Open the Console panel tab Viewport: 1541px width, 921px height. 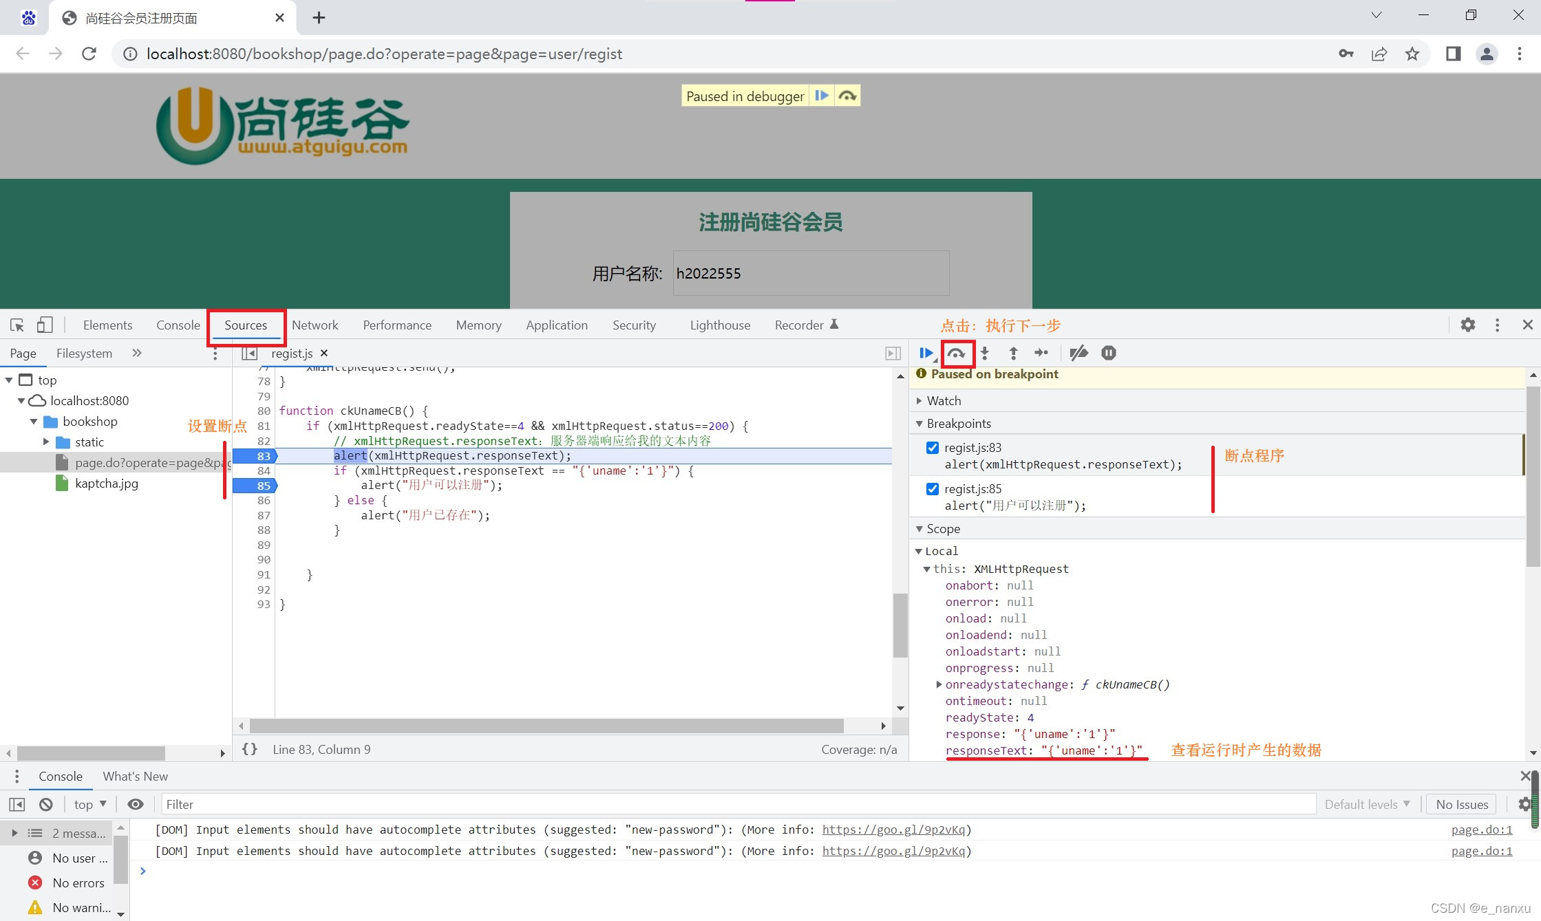[x=178, y=325]
